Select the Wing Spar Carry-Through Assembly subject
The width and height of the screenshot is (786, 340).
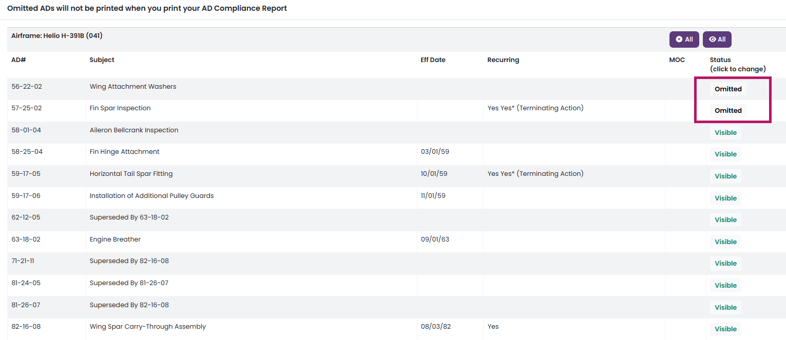click(x=148, y=327)
